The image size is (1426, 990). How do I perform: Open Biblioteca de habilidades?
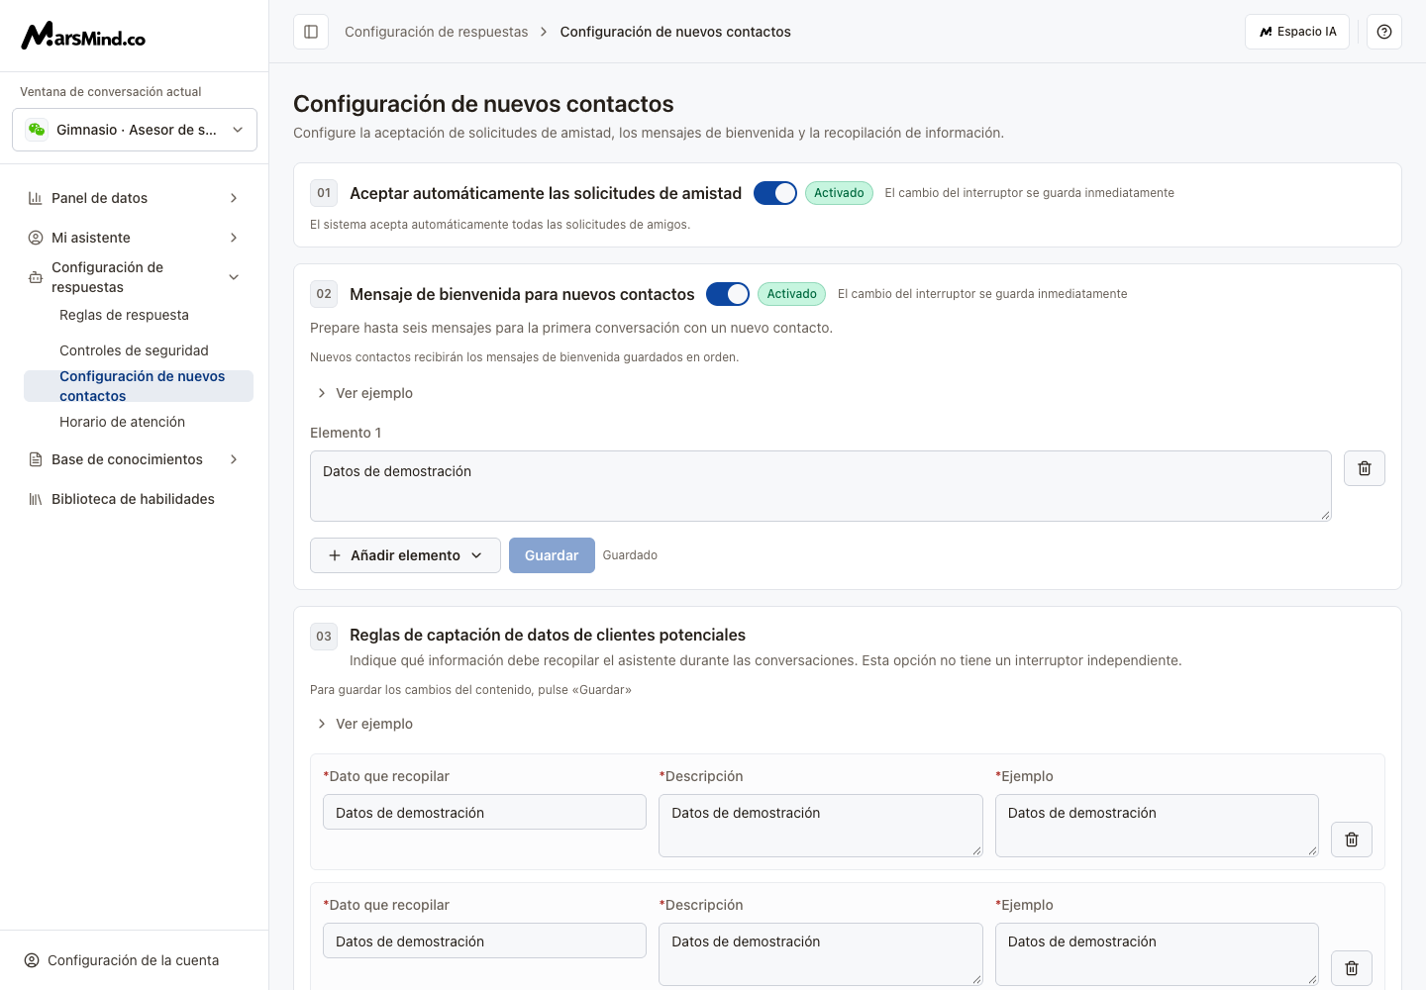[135, 499]
